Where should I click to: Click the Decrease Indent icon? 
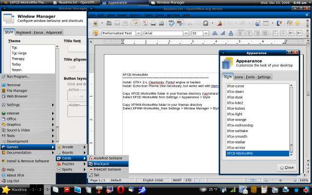291,33
